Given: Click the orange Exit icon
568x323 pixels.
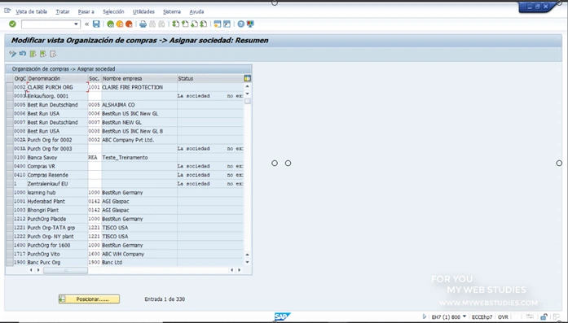Looking at the screenshot, I should click(120, 24).
